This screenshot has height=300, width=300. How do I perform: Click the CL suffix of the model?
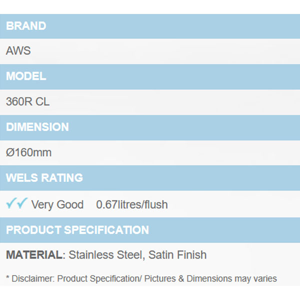coord(43,102)
